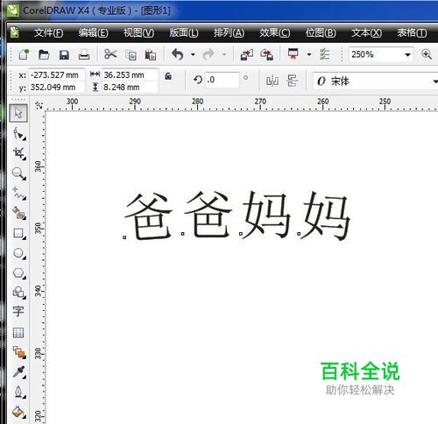This screenshot has height=424, width=438.
Task: Select the Crop tool
Action: [19, 153]
